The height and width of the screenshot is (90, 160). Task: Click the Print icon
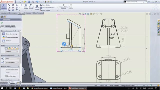33,2
